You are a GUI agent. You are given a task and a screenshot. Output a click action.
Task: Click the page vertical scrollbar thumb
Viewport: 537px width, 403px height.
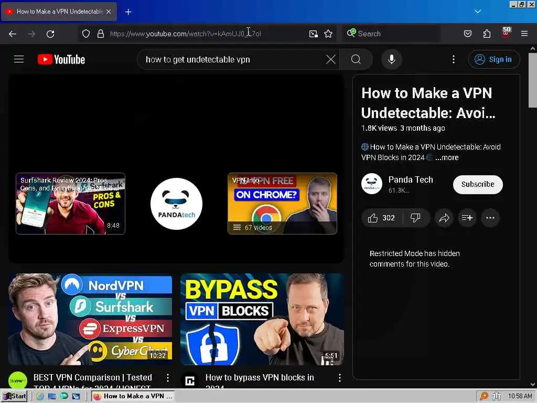533,80
